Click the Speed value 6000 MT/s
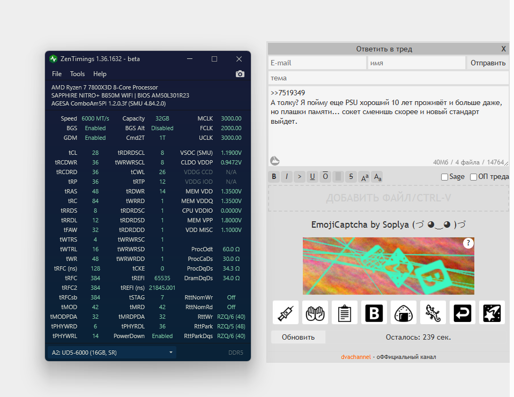The image size is (514, 397). point(95,118)
